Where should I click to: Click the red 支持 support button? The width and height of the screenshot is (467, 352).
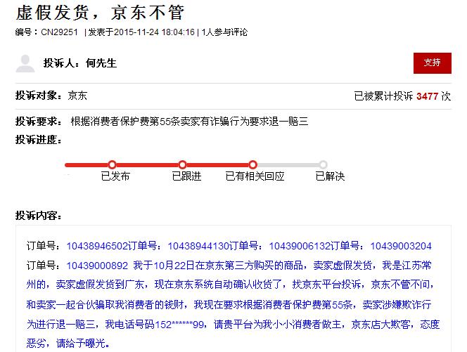click(x=432, y=63)
